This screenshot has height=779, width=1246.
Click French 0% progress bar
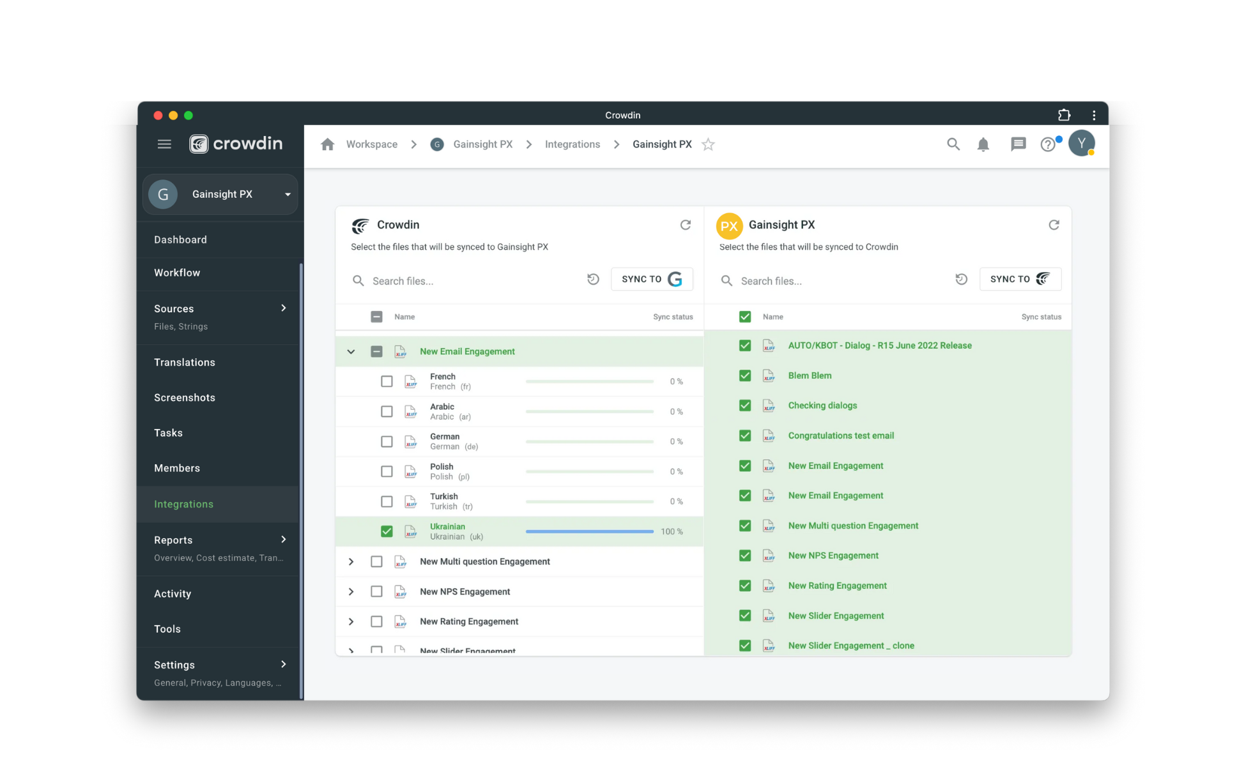pyautogui.click(x=589, y=381)
